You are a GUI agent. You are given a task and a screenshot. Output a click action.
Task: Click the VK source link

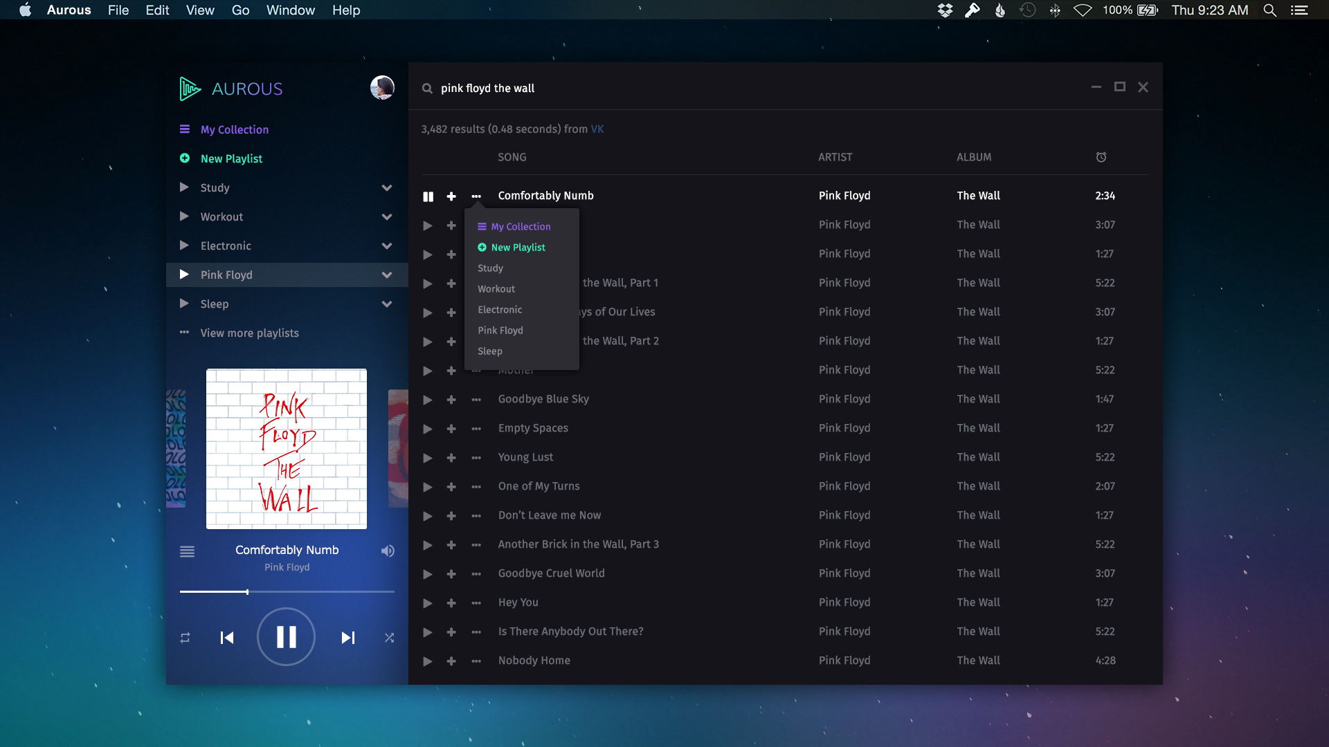click(597, 129)
